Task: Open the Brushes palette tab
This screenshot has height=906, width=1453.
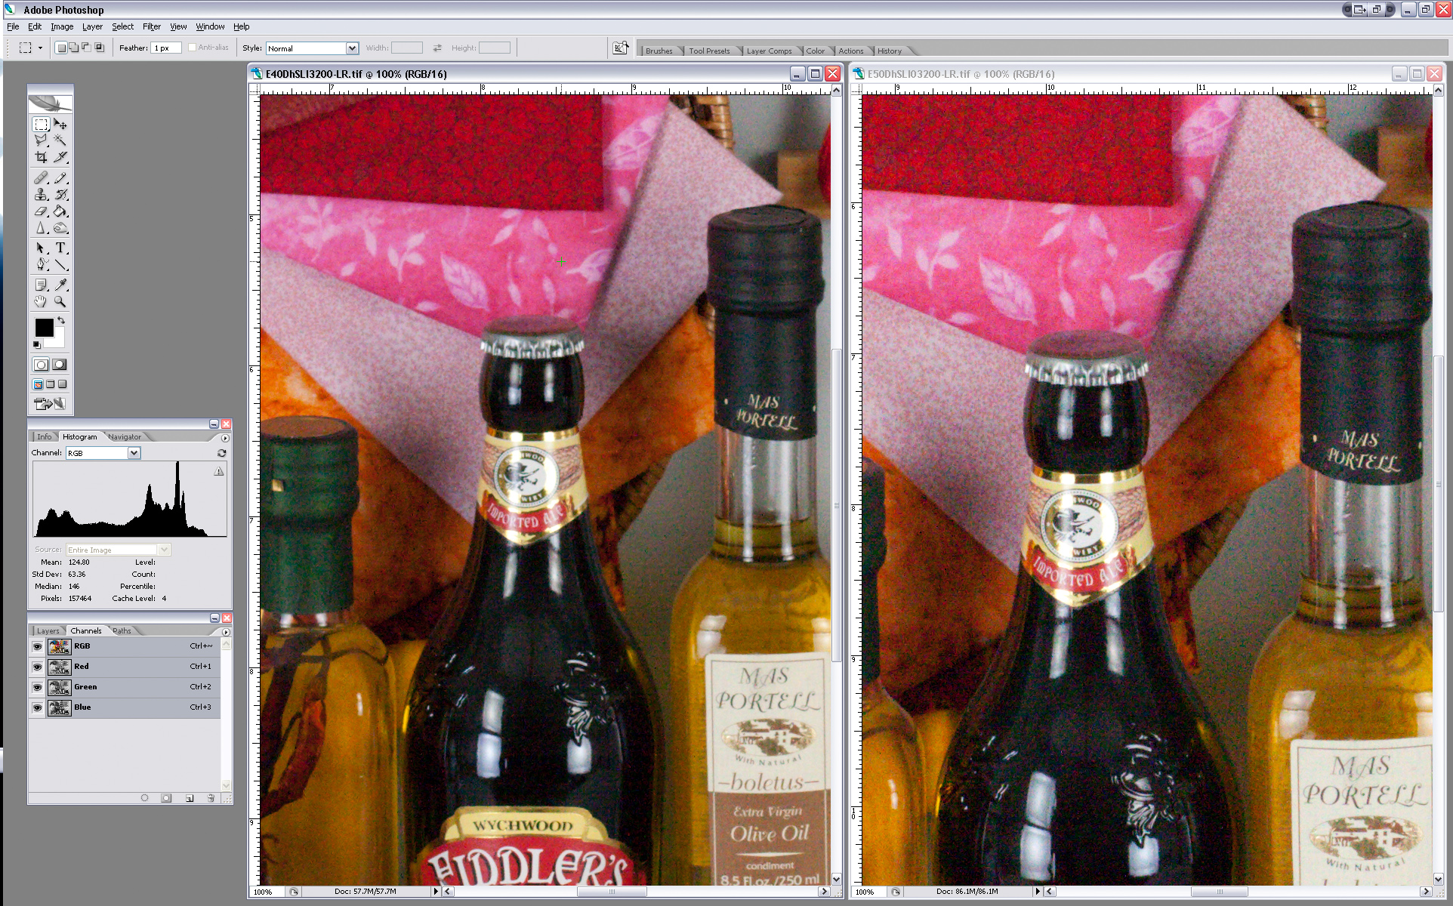Action: 659,51
